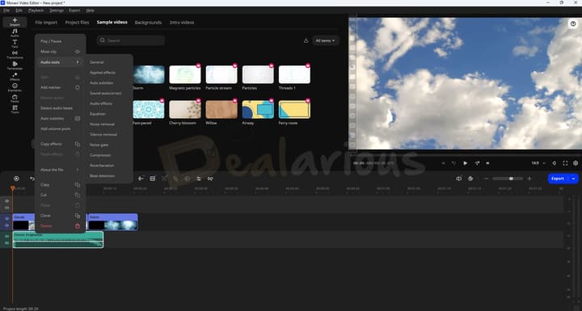The height and width of the screenshot is (311, 582).
Task: Click the clip properties sliders icon on toolbar
Action: pos(199,179)
